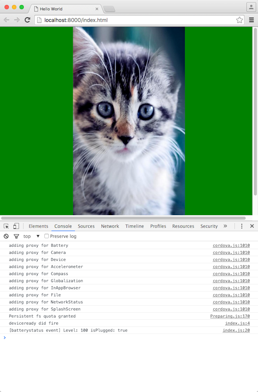Activate the DevTools inspect element tool
The height and width of the screenshot is (392, 258).
tap(6, 226)
